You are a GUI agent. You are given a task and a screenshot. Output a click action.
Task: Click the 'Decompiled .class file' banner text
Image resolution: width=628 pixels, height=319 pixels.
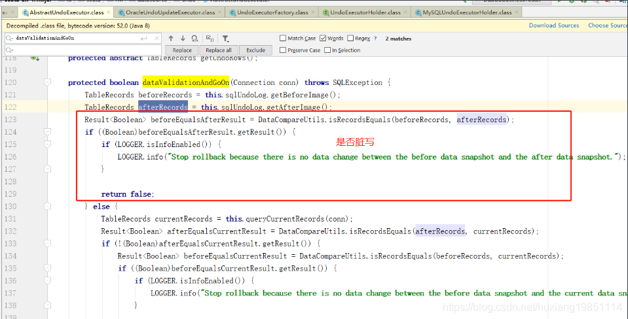pyautogui.click(x=78, y=25)
